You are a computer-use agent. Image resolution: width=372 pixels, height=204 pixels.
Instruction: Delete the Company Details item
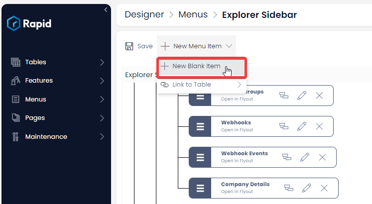324,188
